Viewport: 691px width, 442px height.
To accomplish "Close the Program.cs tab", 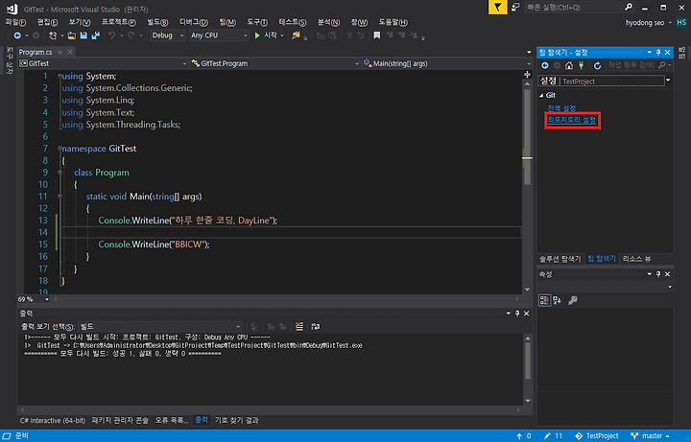I will pyautogui.click(x=70, y=52).
